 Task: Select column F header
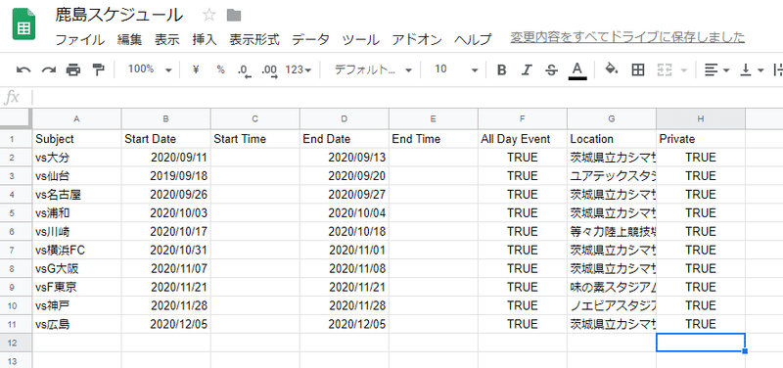point(523,118)
